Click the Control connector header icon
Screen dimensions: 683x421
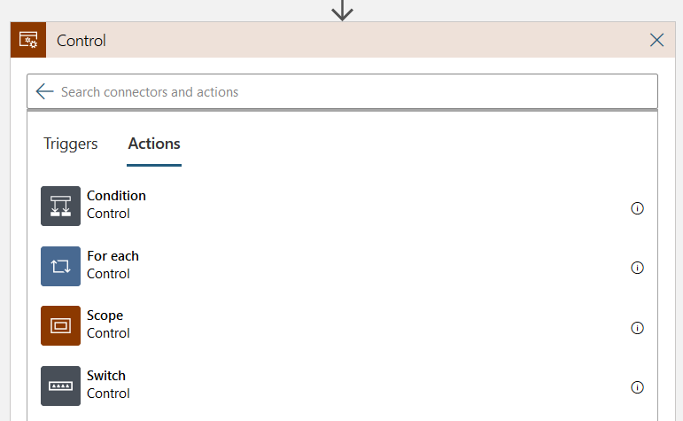tap(28, 41)
